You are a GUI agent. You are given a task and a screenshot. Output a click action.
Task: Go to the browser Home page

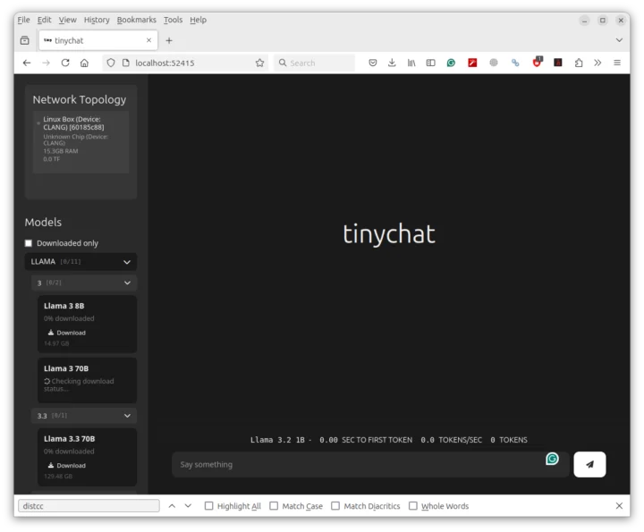tap(84, 63)
